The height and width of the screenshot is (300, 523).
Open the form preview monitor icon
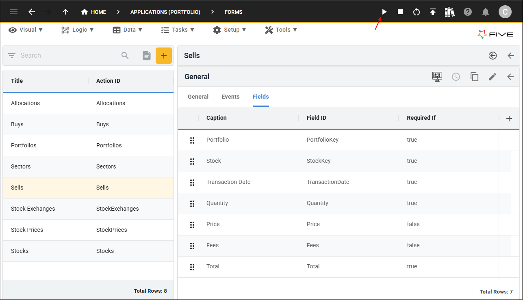click(x=437, y=76)
